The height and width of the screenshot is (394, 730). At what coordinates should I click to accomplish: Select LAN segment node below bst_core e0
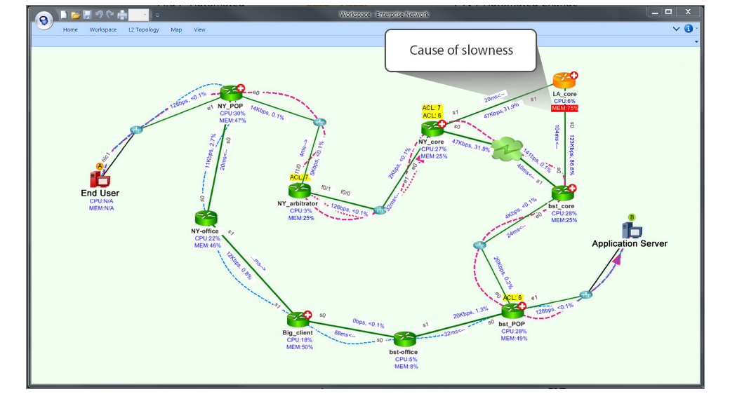tap(479, 245)
